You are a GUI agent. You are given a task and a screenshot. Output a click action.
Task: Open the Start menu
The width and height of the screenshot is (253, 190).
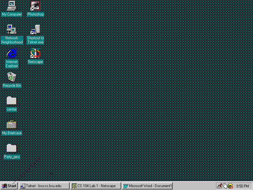(x=9, y=186)
